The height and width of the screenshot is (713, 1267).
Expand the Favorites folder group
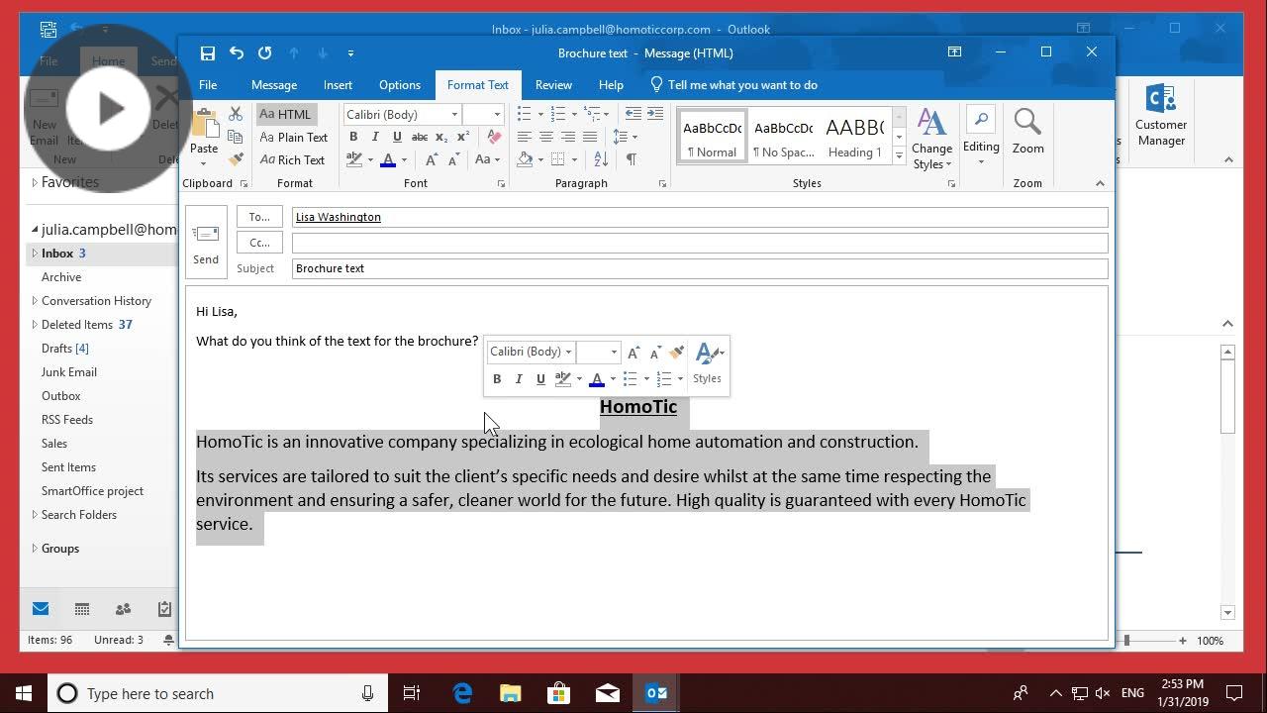coord(35,182)
